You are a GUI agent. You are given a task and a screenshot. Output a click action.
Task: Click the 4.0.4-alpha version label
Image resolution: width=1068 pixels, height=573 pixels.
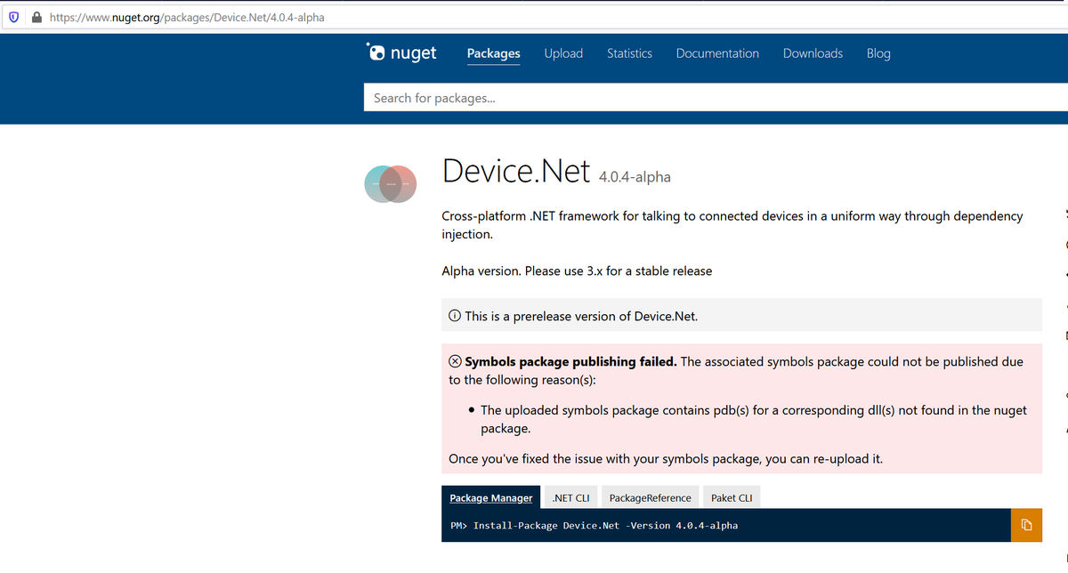(635, 177)
